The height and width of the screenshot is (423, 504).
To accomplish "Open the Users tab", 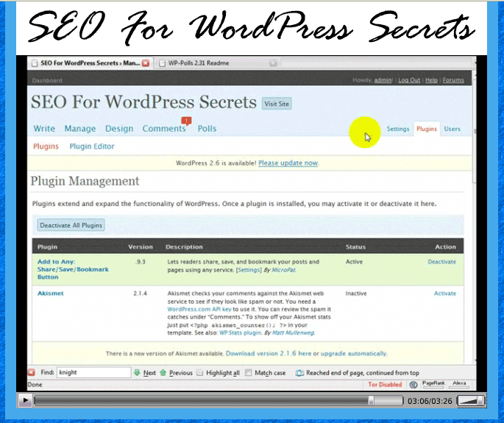I will [x=452, y=129].
